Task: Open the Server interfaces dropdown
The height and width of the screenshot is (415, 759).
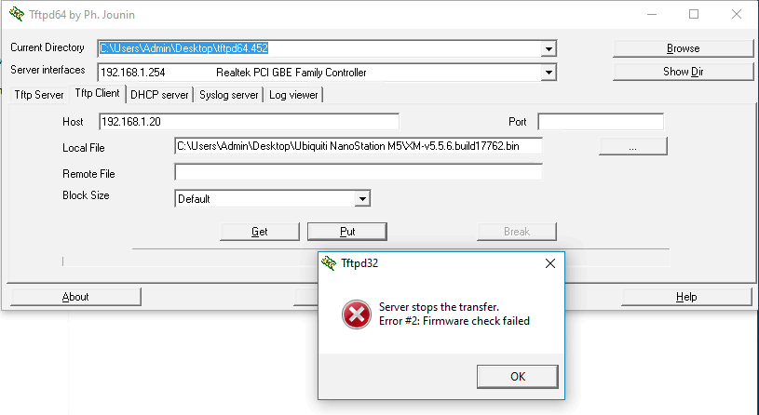Action: click(549, 72)
